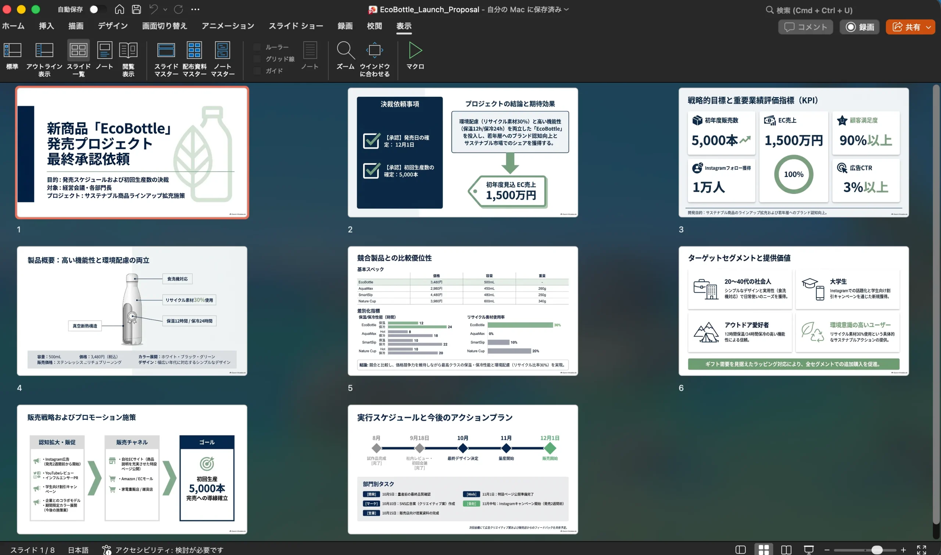Click the コメント comments button

[x=805, y=27]
